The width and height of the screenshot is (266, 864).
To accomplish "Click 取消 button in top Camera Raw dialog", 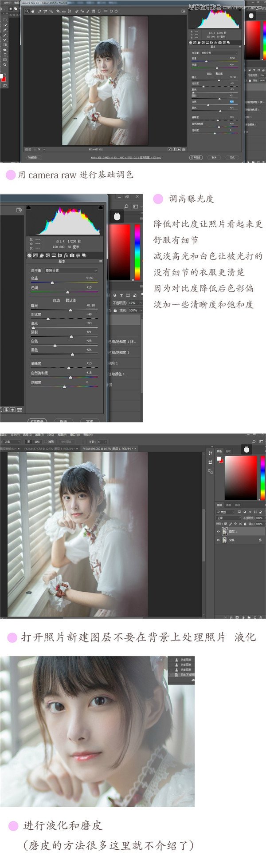I will tap(214, 157).
